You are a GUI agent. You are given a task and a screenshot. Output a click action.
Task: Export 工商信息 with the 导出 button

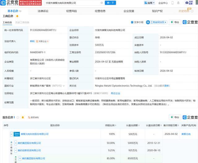175,22
